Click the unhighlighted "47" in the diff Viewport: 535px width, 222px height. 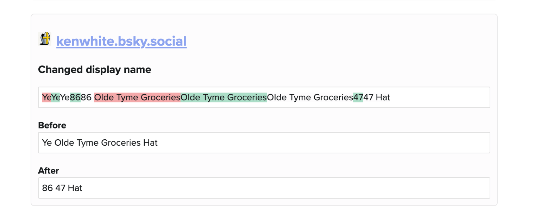pos(368,97)
